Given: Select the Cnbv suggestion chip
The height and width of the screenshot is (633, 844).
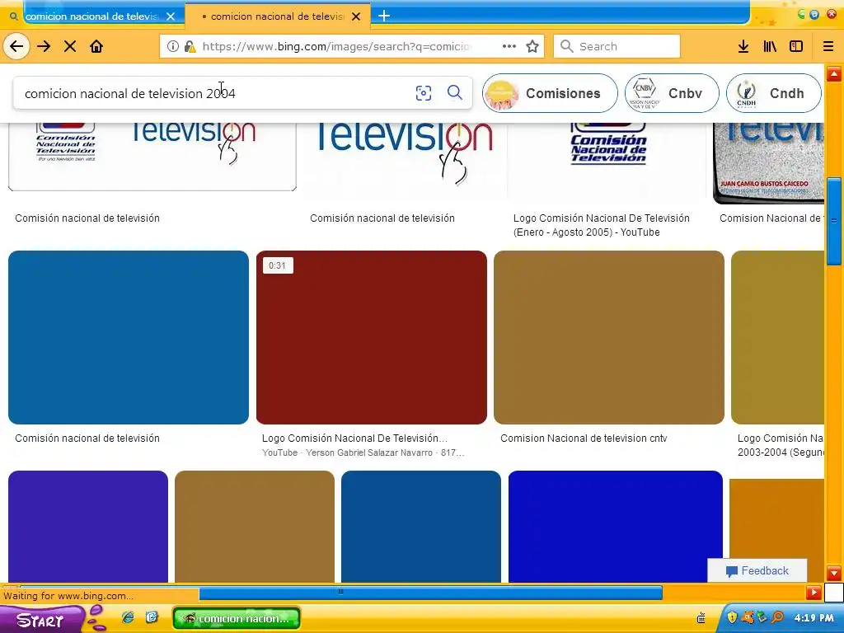Looking at the screenshot, I should tap(671, 93).
